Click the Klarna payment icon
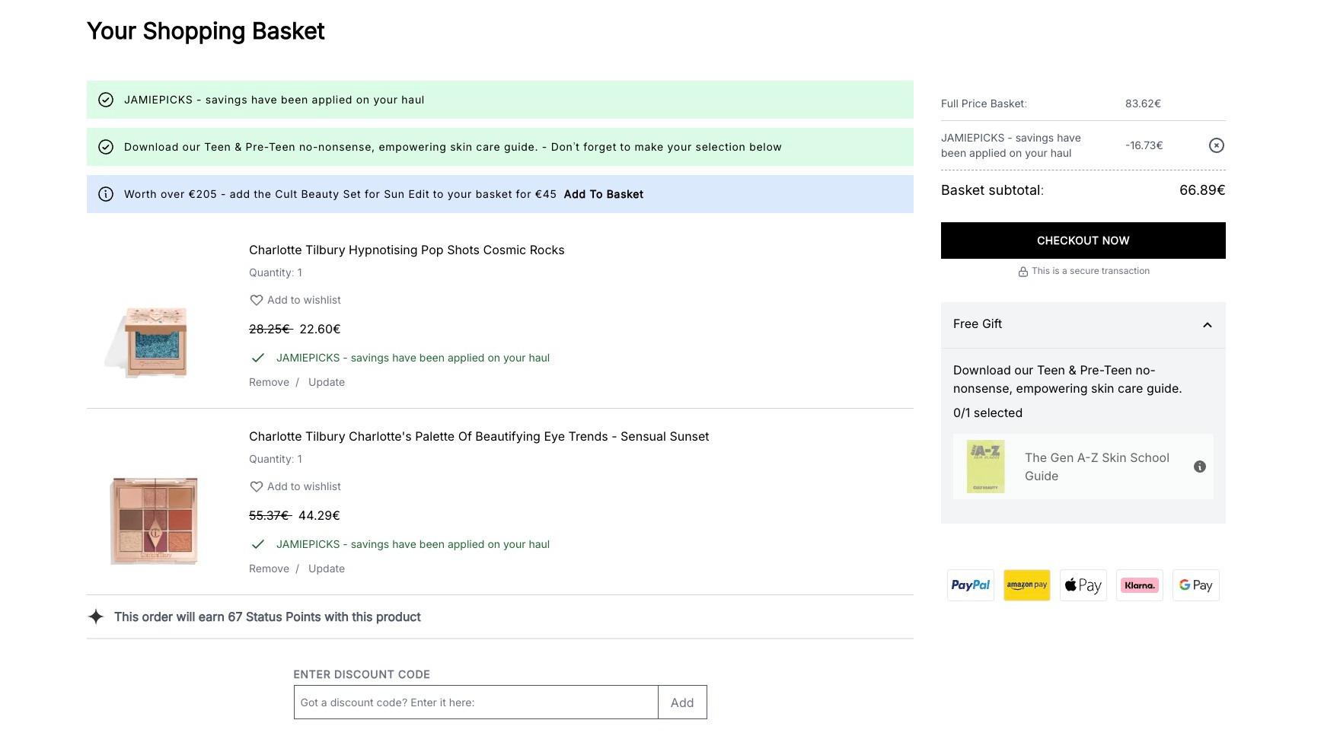Viewport: 1340px width, 755px height. (x=1139, y=585)
